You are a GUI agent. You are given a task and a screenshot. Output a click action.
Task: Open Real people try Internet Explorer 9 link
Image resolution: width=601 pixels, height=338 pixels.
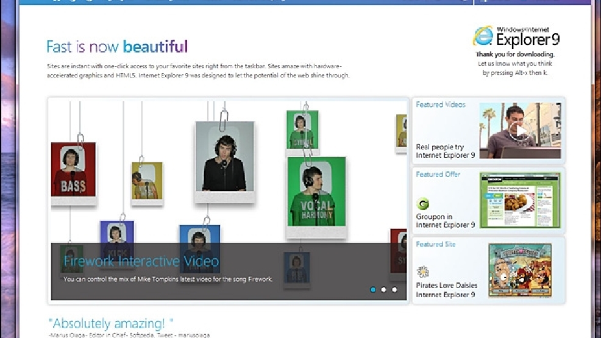(x=446, y=151)
